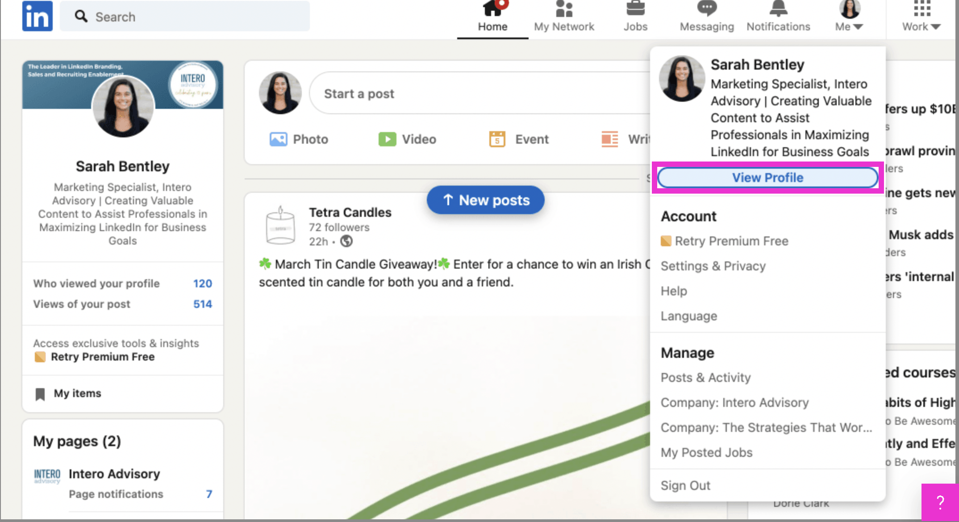This screenshot has height=522, width=959.
Task: Click Intero Advisory under My pages
Action: [x=114, y=474]
